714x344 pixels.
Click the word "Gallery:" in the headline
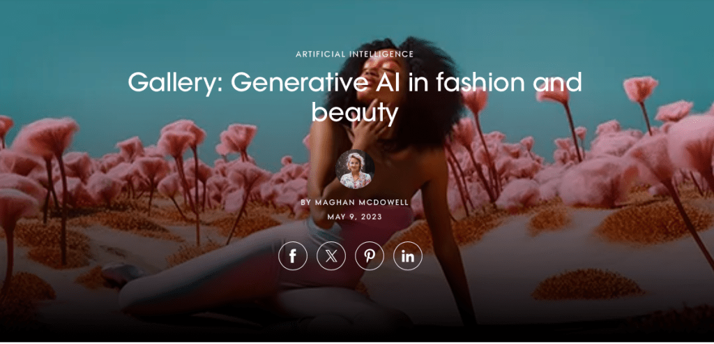pos(175,83)
